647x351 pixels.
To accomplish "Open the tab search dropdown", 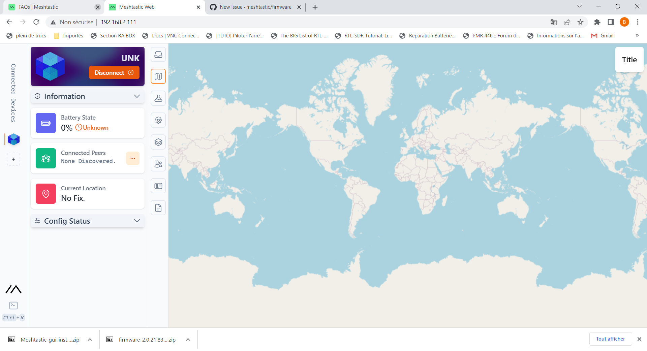I will (x=579, y=7).
